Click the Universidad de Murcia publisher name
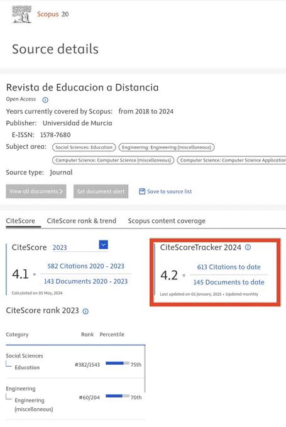 click(77, 123)
